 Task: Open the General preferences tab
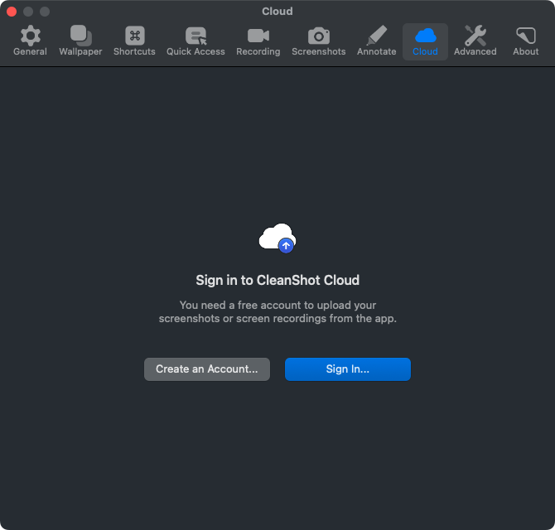coord(30,41)
